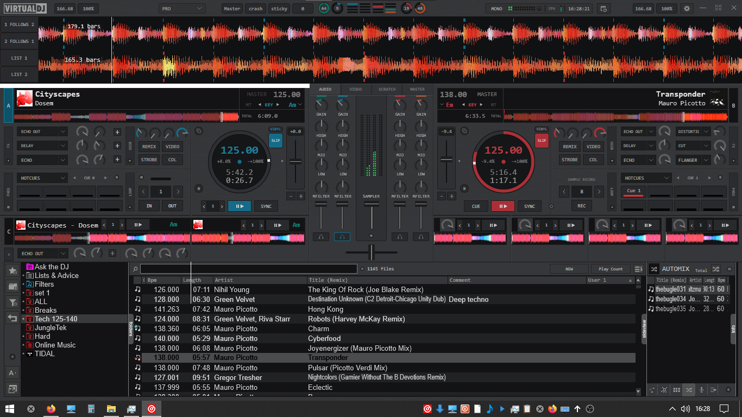Click the pop-out browser window icon

[x=12, y=389]
